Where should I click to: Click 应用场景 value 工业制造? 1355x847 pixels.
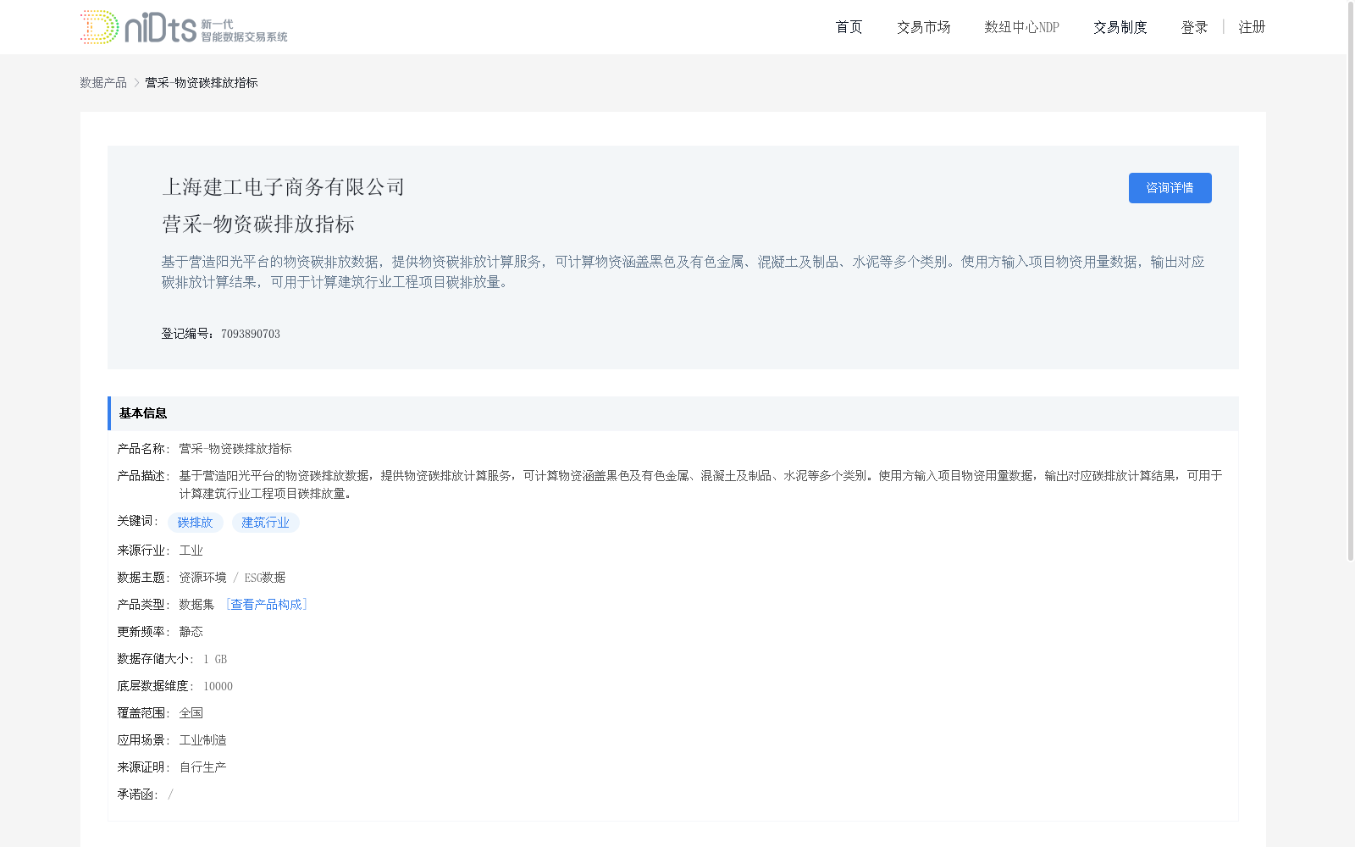pos(202,740)
